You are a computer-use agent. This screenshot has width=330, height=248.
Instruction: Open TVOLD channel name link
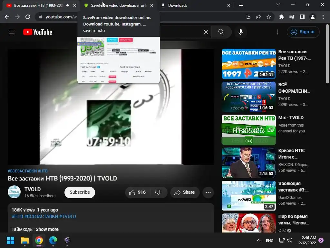coord(33,189)
